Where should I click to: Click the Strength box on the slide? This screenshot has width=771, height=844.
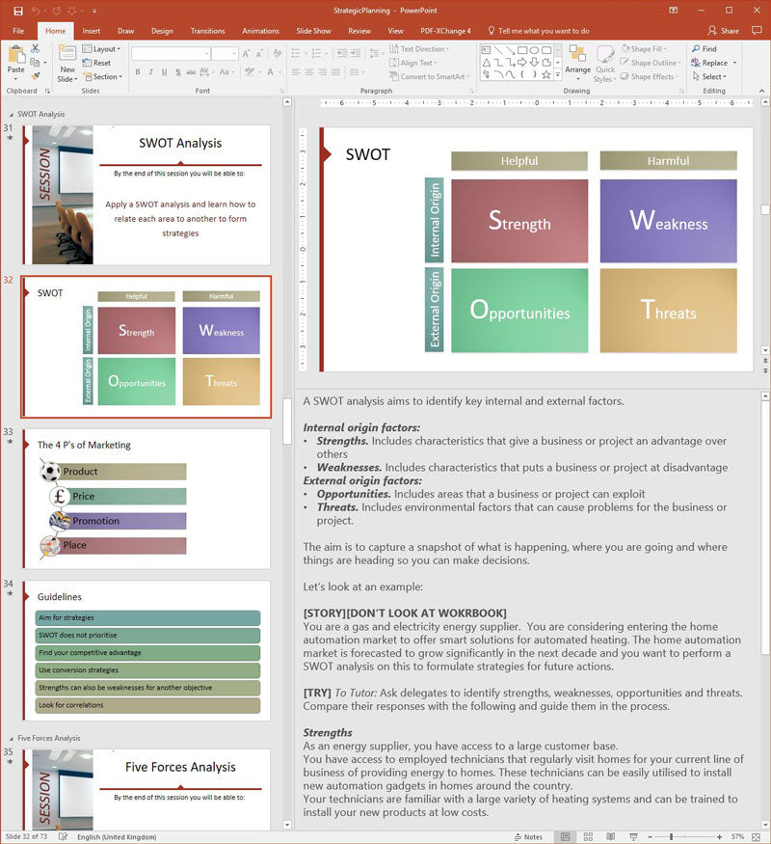(519, 221)
